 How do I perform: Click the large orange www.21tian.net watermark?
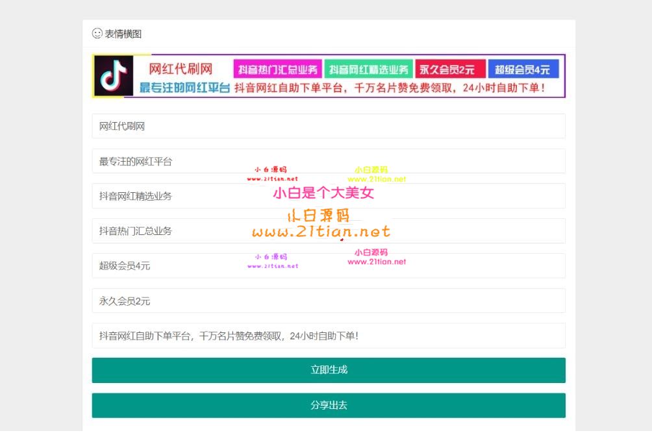(x=321, y=232)
